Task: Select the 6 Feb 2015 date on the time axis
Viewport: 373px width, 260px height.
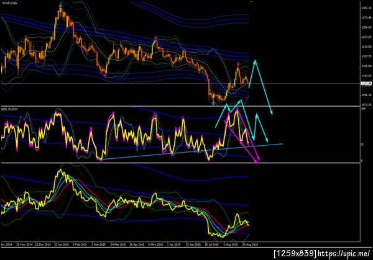Action: pos(80,244)
